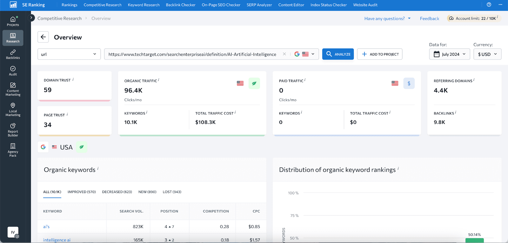This screenshot has height=243, width=508.
Task: Clear the URL field with the X icon
Action: [284, 54]
